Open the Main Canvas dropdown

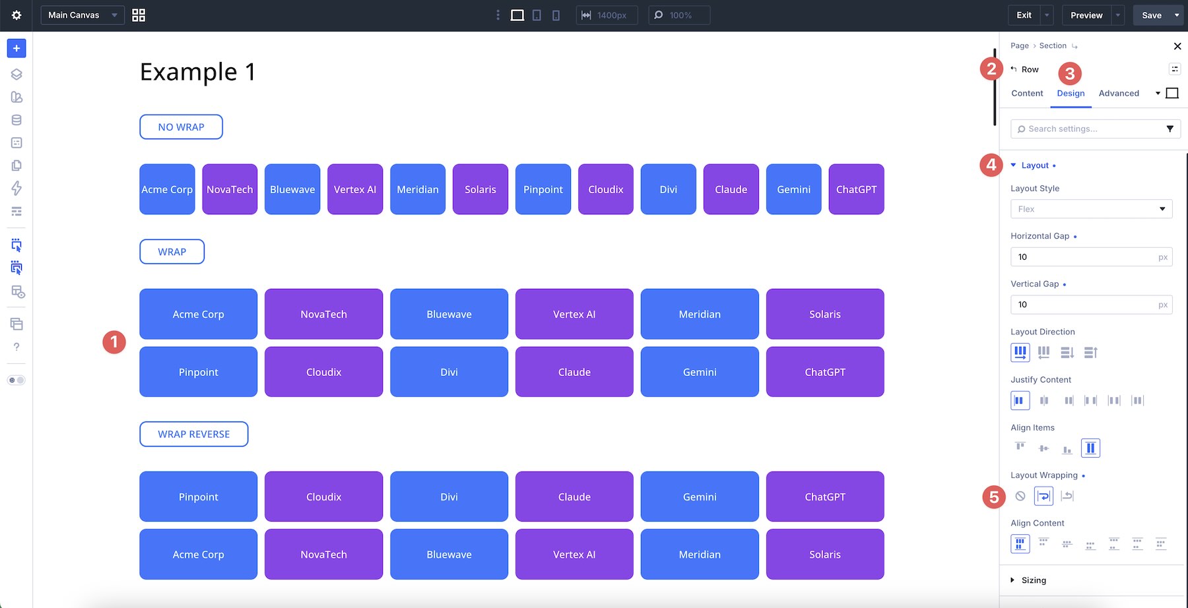tap(82, 15)
